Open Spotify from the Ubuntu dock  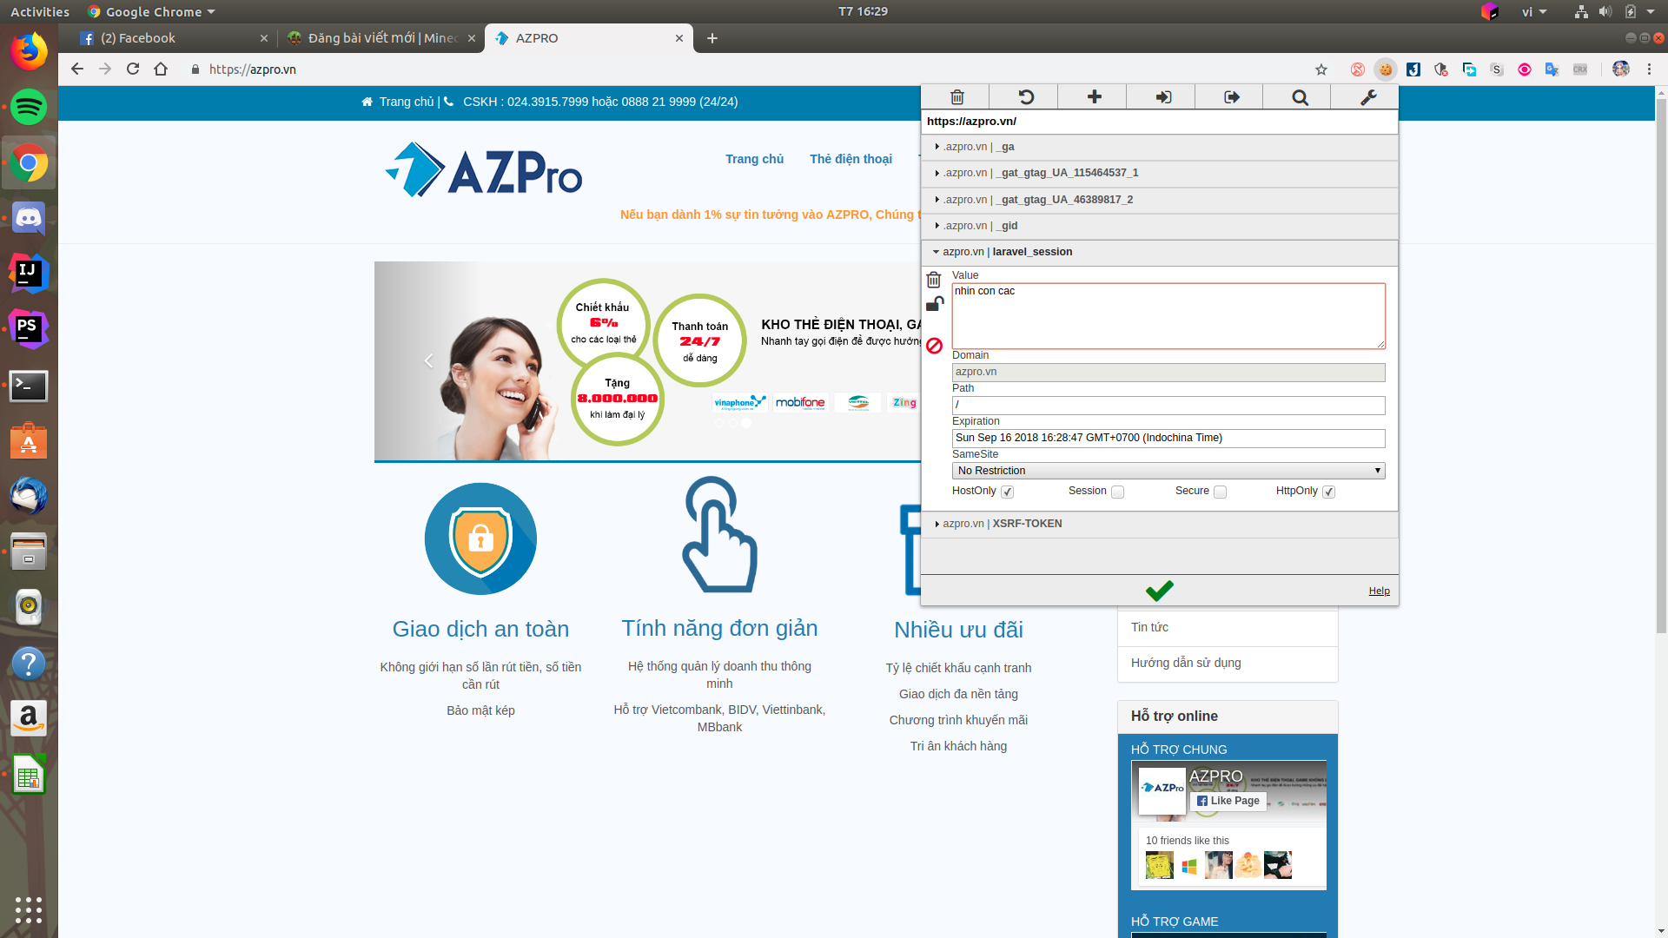click(x=29, y=107)
